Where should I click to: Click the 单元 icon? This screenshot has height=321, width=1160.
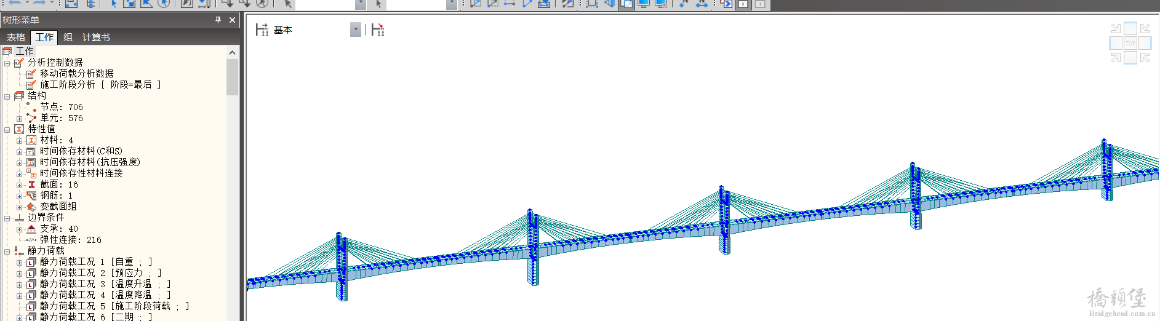tap(31, 117)
